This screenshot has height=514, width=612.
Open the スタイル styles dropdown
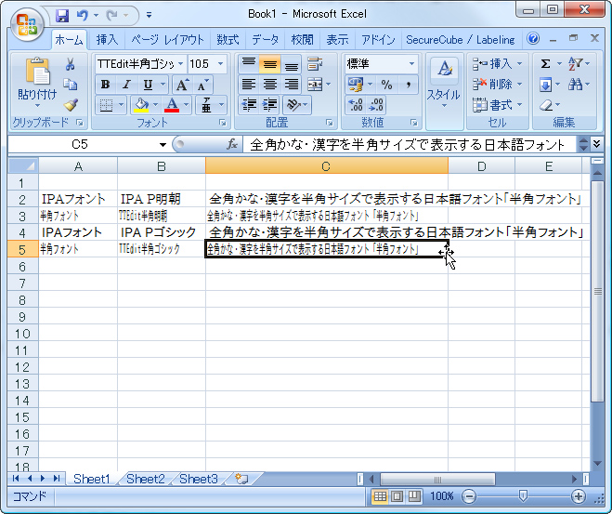tap(444, 91)
